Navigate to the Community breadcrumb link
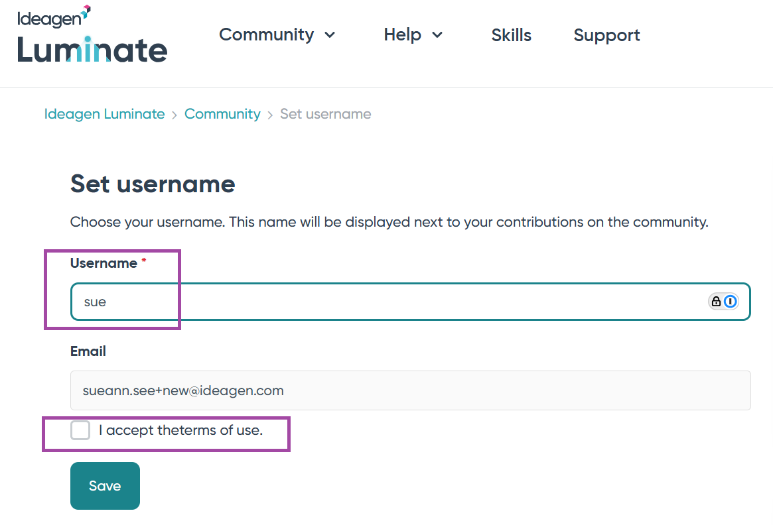This screenshot has height=525, width=773. pos(222,114)
